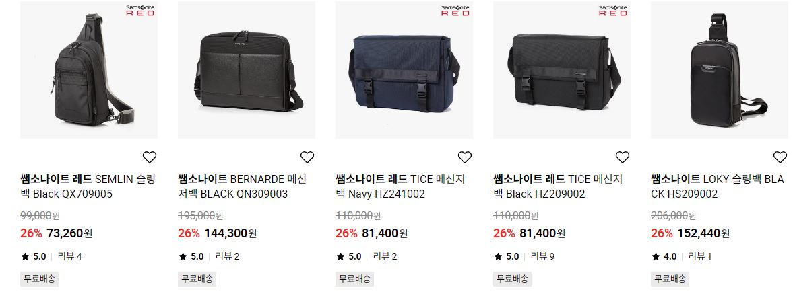Screen dimensions: 793x296
Task: View the 리뷰 9 reviews for the TICE Black bag
Action: point(542,256)
